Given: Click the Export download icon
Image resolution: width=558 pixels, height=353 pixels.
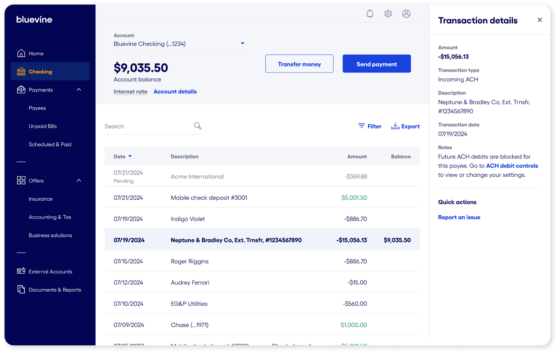Looking at the screenshot, I should pos(395,126).
